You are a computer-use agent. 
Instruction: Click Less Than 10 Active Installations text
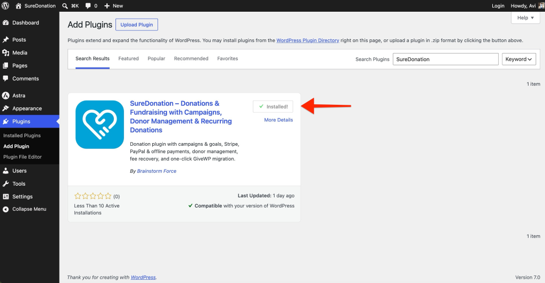tap(97, 210)
